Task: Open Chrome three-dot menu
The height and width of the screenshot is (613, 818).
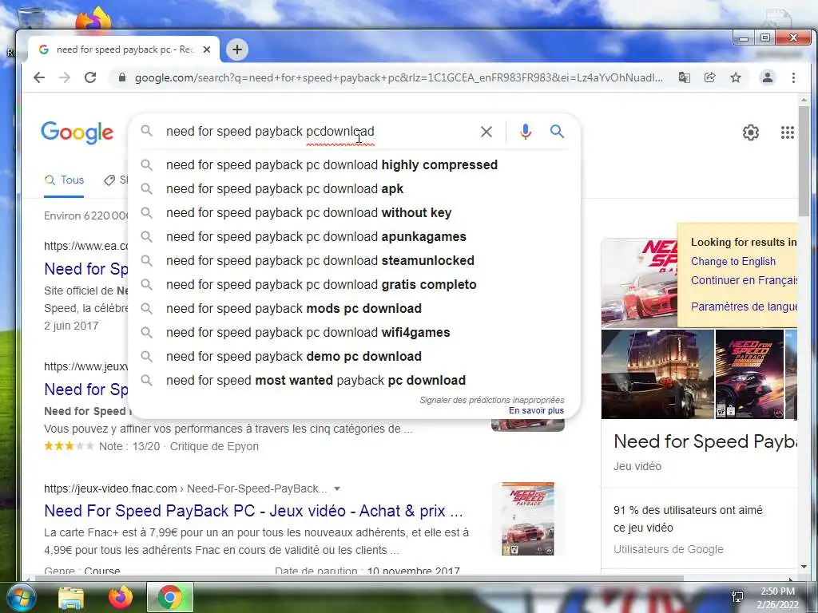Action: (x=793, y=77)
